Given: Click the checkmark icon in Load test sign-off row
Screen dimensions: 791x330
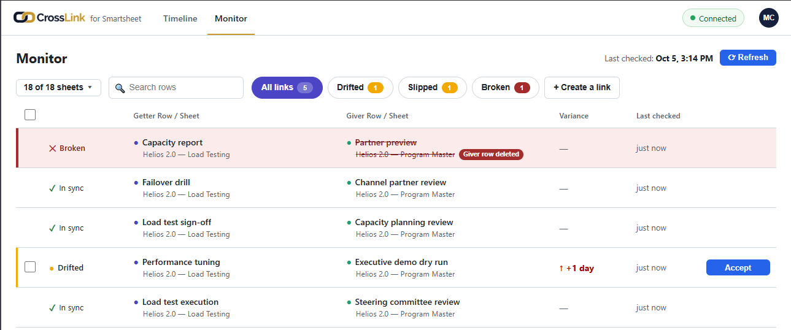Looking at the screenshot, I should [x=52, y=228].
